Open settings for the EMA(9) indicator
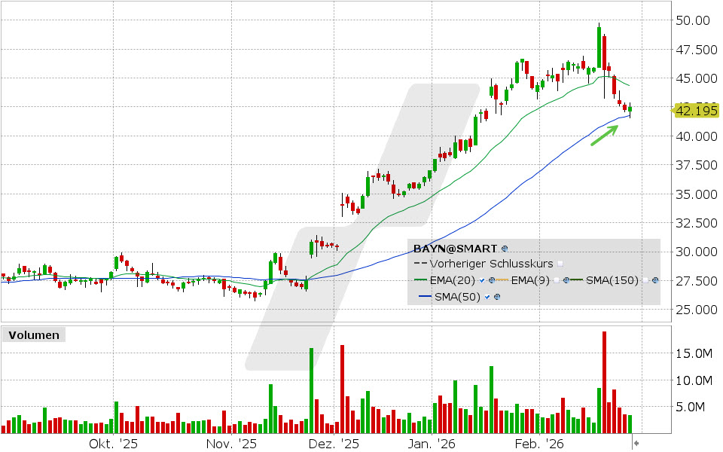723x452 pixels. point(566,279)
